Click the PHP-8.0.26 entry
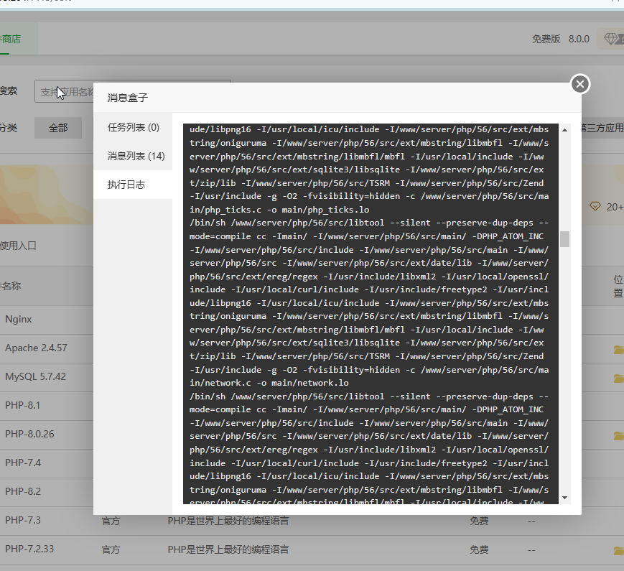 coord(29,434)
